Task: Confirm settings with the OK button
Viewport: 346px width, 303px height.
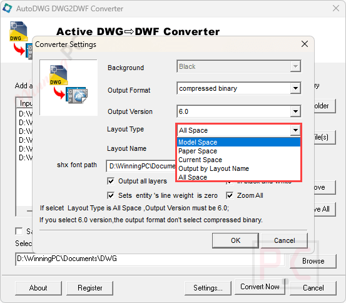Action: click(235, 240)
